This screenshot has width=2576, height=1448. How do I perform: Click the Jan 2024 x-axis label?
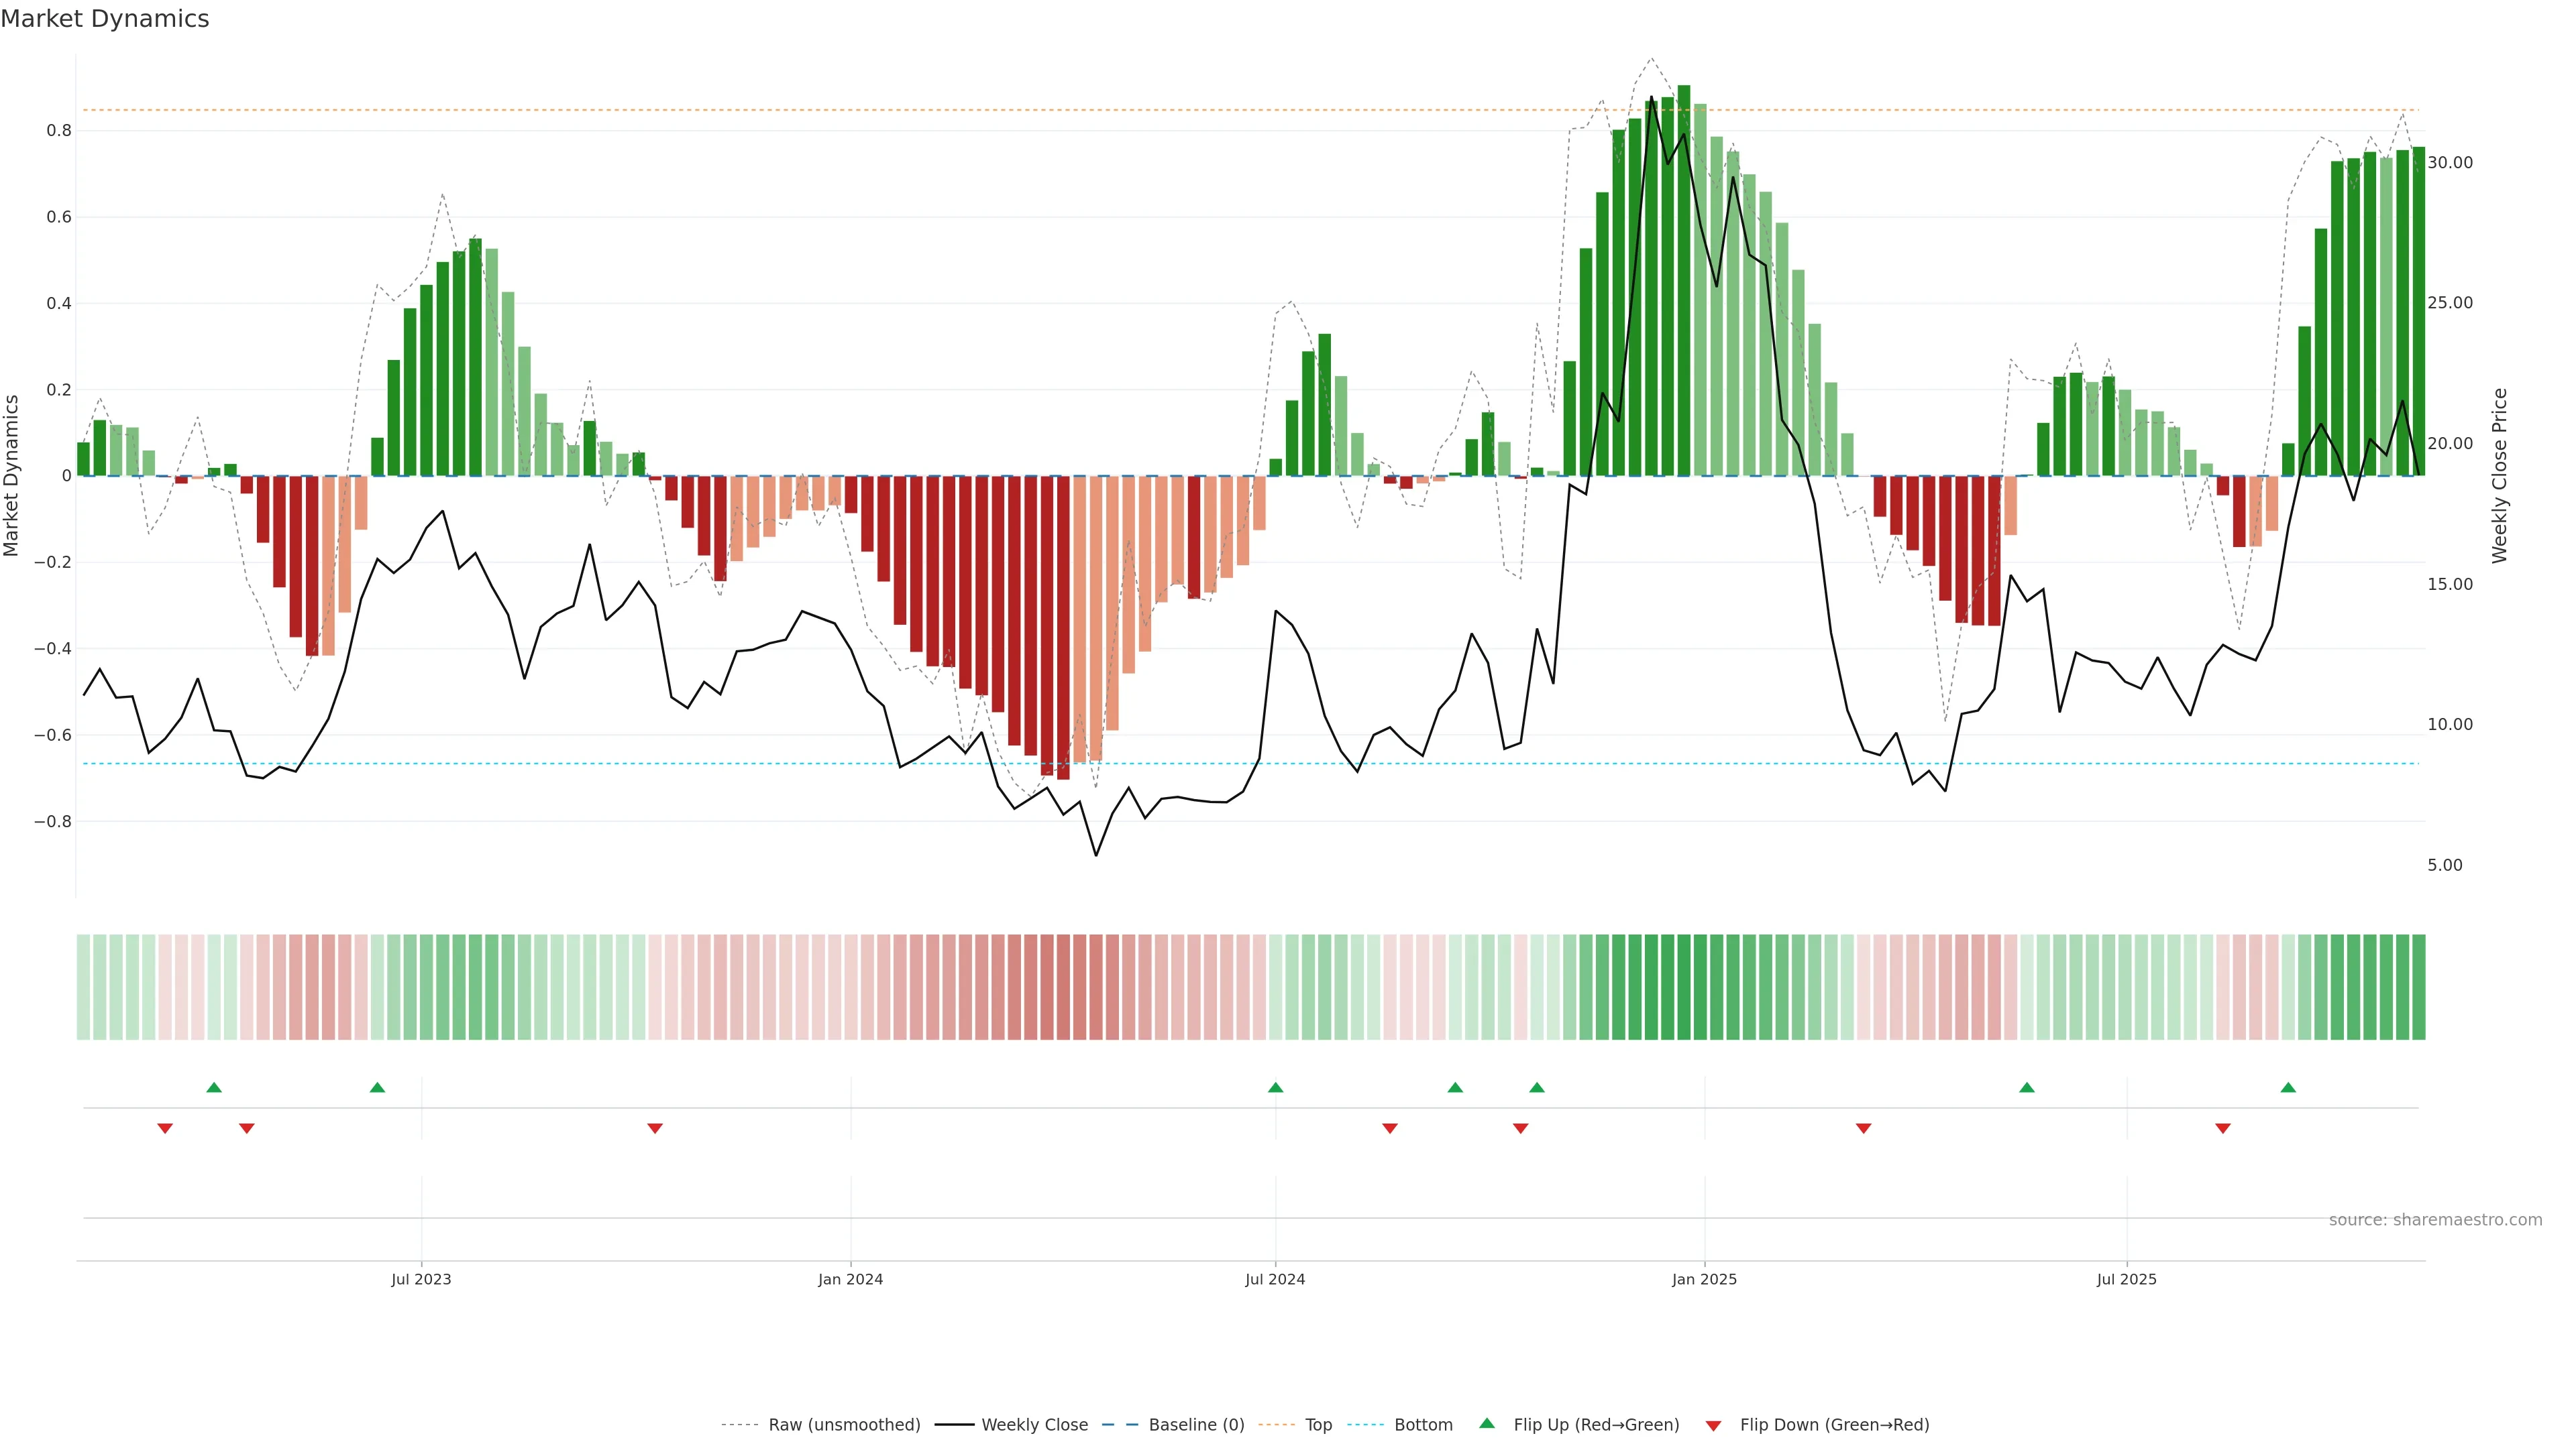850,1279
